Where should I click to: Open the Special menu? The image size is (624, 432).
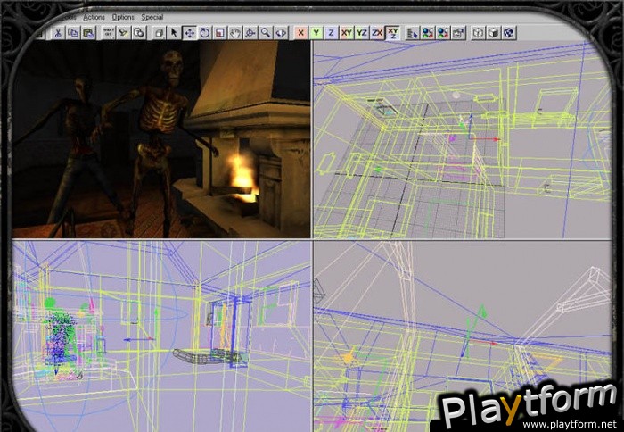click(152, 18)
